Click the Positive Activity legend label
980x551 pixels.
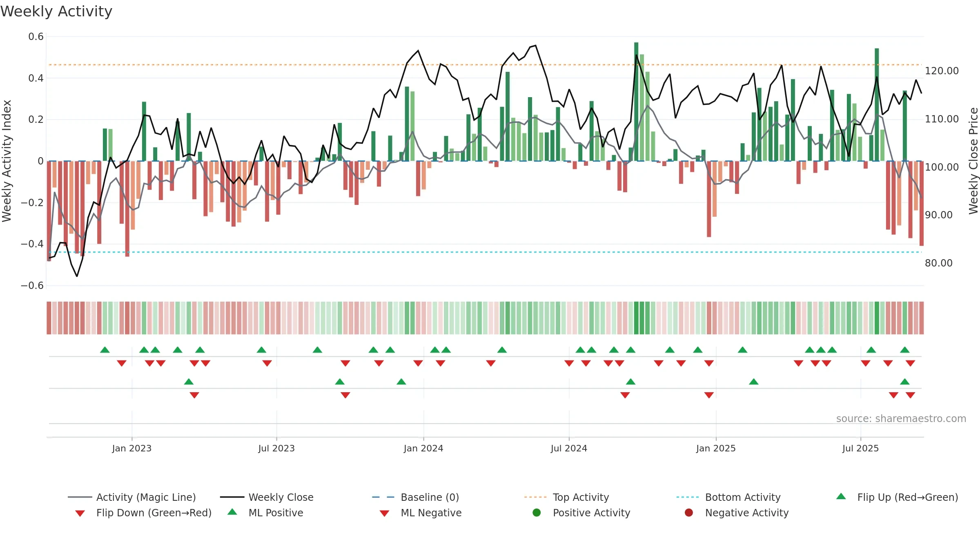591,513
